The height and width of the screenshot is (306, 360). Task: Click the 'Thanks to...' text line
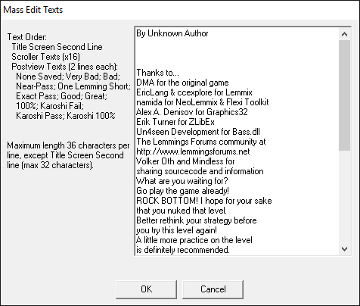(x=157, y=73)
